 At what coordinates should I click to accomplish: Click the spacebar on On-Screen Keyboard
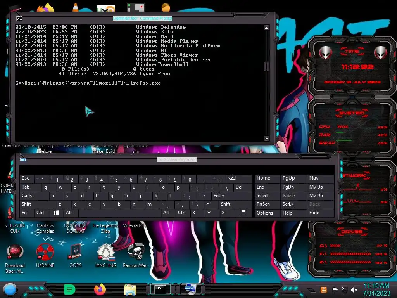(119, 213)
